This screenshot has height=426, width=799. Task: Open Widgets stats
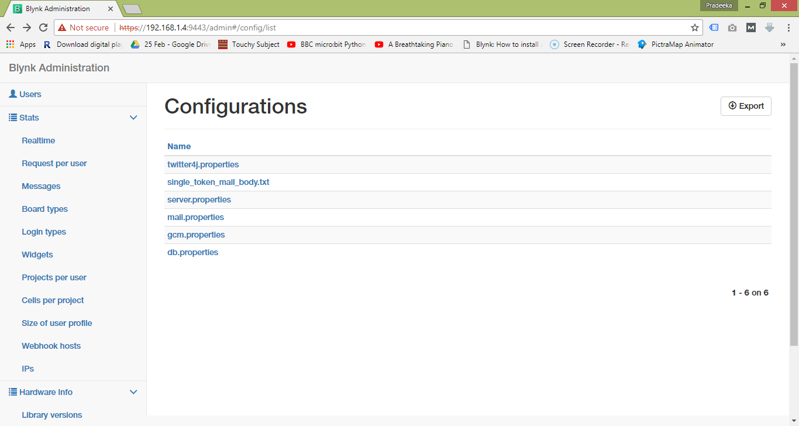[37, 255]
